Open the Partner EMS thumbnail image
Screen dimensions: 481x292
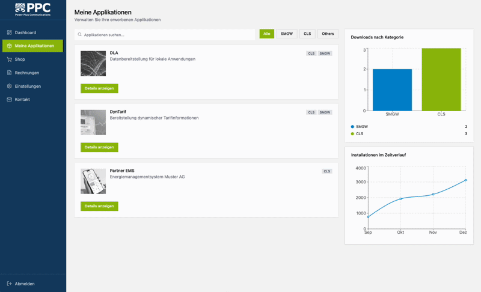(x=93, y=181)
